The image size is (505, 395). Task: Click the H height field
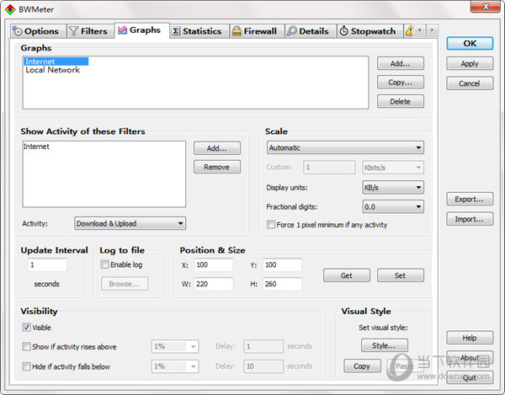(x=282, y=284)
